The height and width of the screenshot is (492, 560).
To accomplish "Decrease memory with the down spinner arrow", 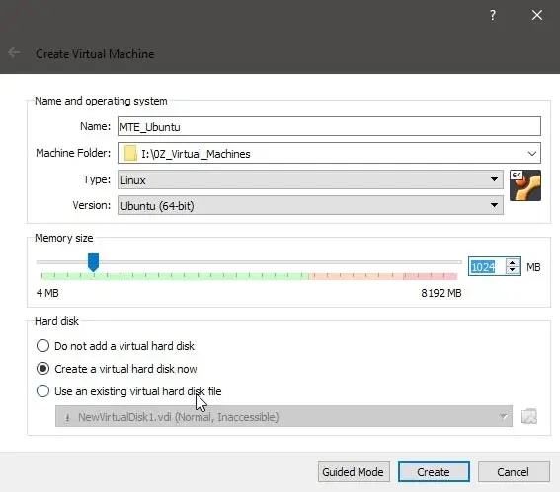I will tap(513, 270).
